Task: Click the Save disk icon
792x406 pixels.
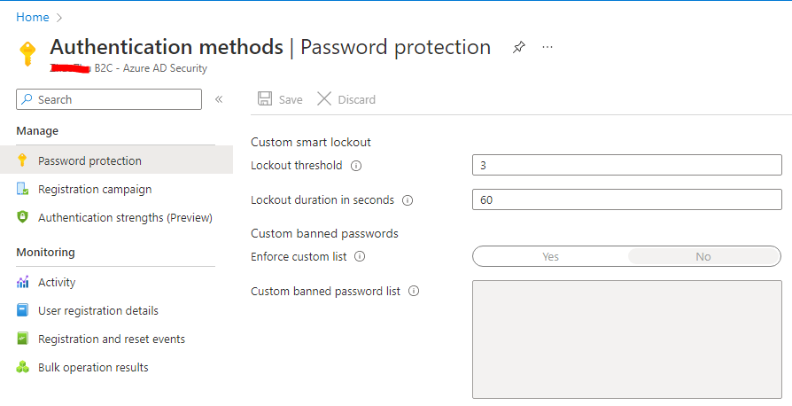Action: tap(265, 99)
